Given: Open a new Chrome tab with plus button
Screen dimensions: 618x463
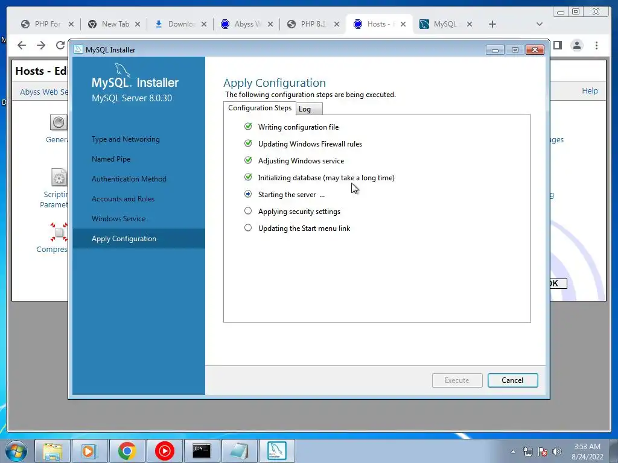Looking at the screenshot, I should [492, 24].
